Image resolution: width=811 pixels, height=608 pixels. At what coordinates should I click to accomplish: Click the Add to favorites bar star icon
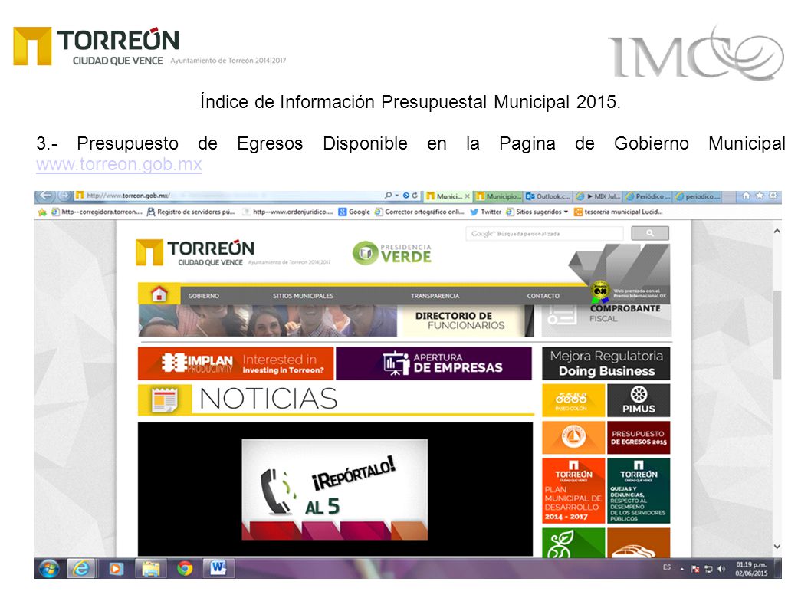(42, 212)
